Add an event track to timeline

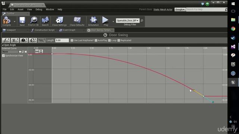pyautogui.click(x=24, y=40)
